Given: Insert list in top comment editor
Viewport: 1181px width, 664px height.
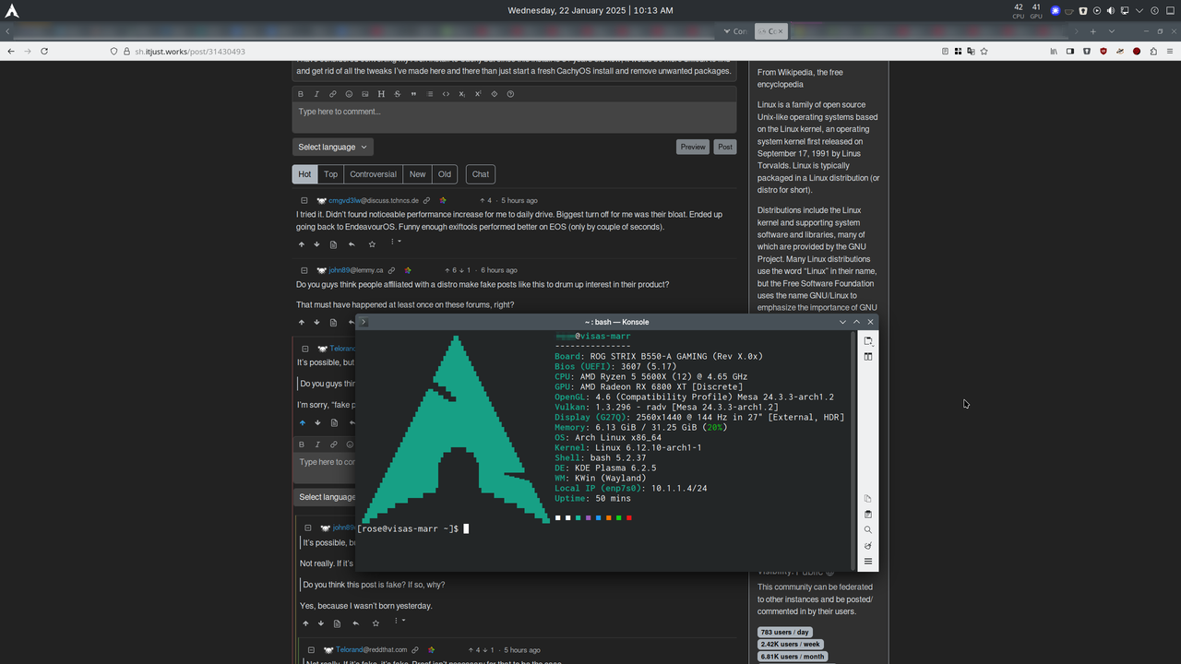Looking at the screenshot, I should [430, 94].
